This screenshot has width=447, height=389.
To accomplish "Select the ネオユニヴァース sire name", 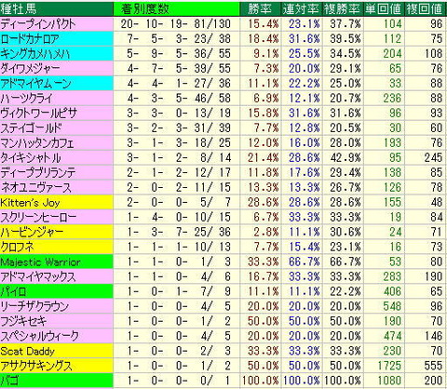I will point(36,188).
